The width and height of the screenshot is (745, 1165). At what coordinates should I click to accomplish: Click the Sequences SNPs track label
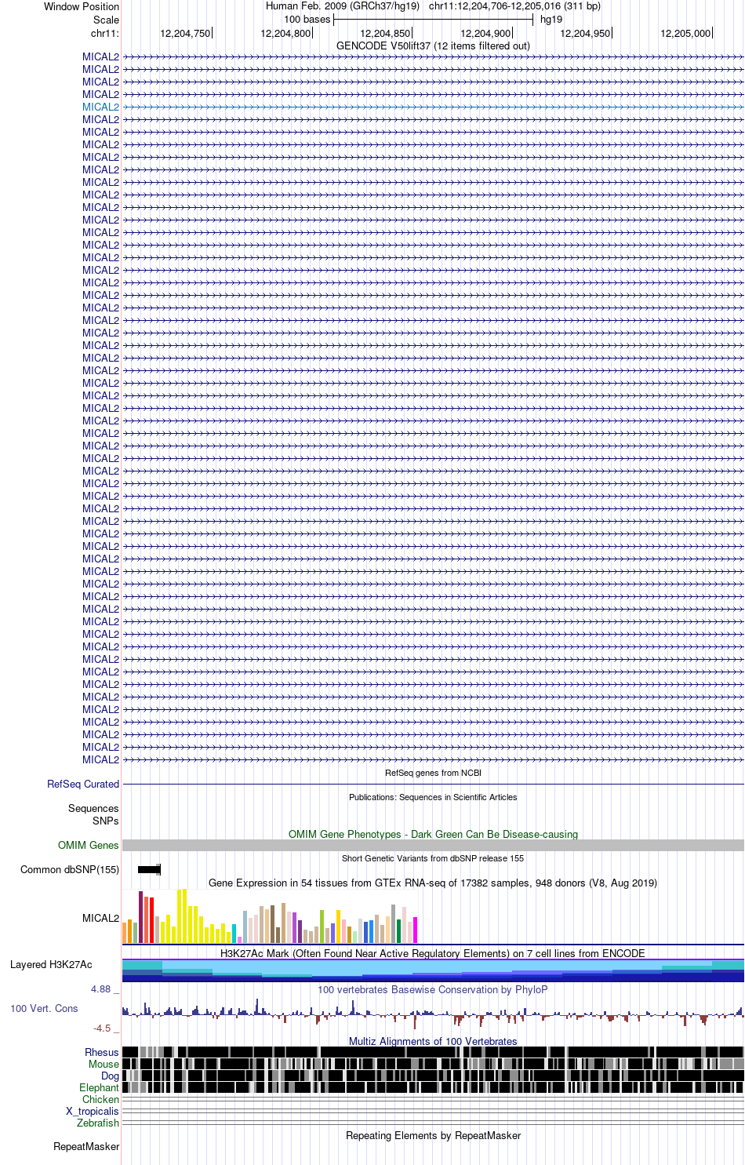click(x=93, y=814)
